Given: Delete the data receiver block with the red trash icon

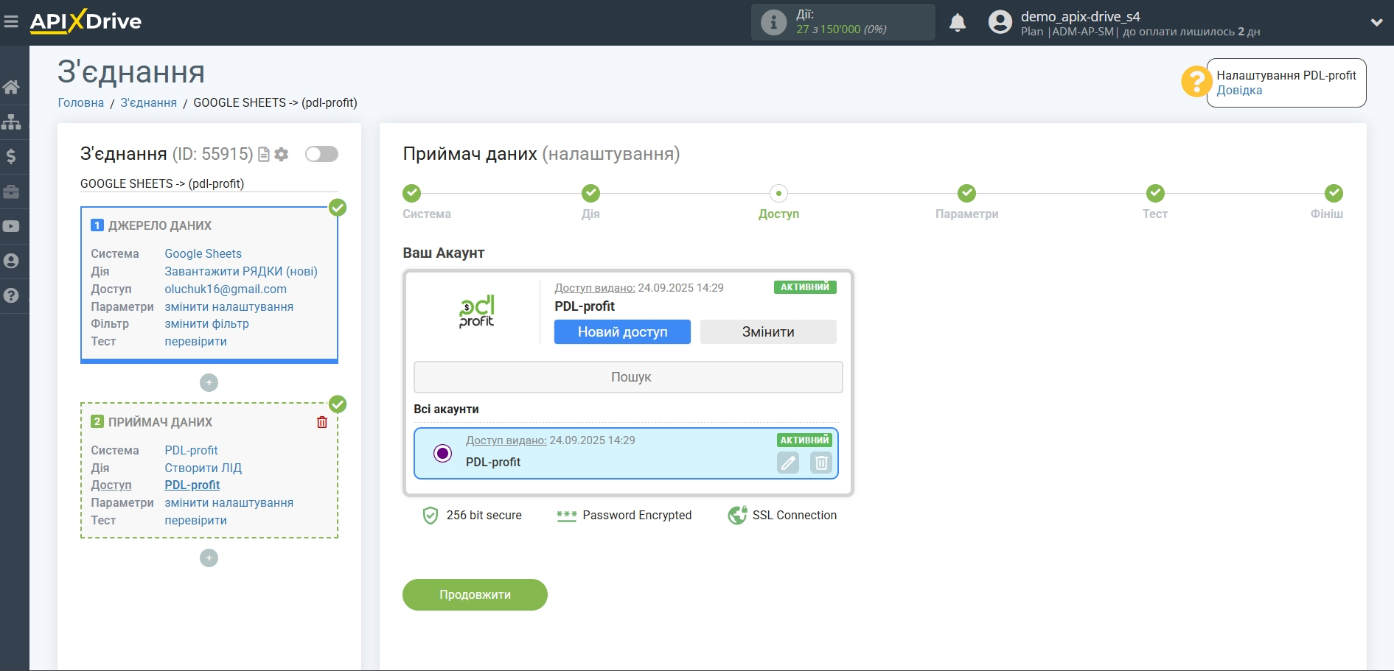Looking at the screenshot, I should 322,422.
